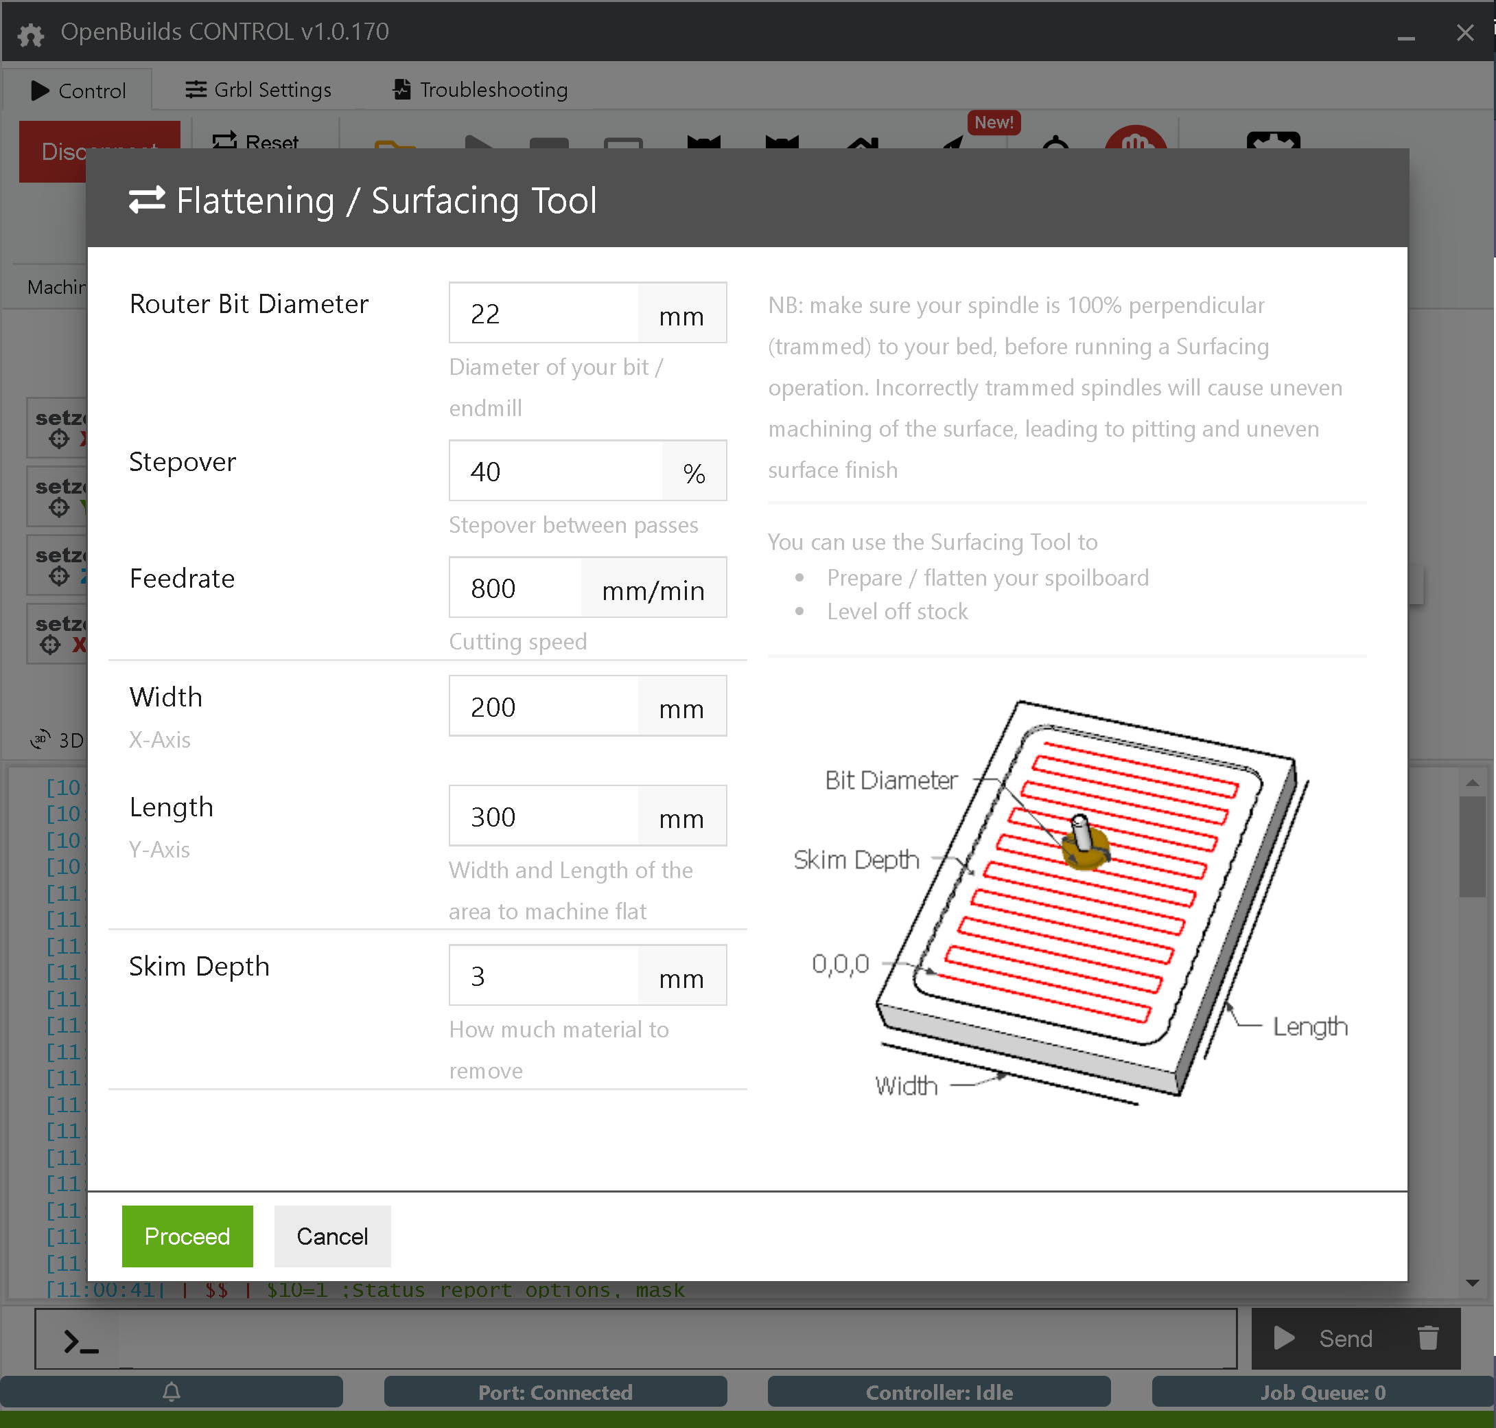Viewport: 1496px width, 1428px height.
Task: Open the Troubleshooting tab
Action: click(x=480, y=90)
